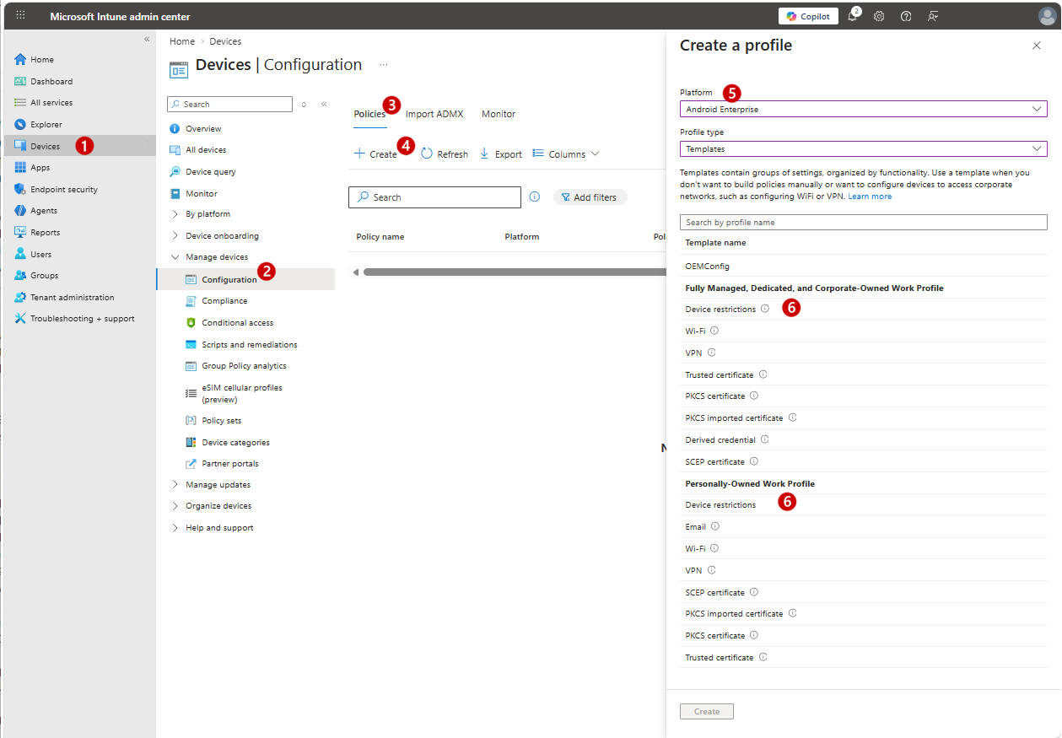Refresh the policies list

[445, 154]
